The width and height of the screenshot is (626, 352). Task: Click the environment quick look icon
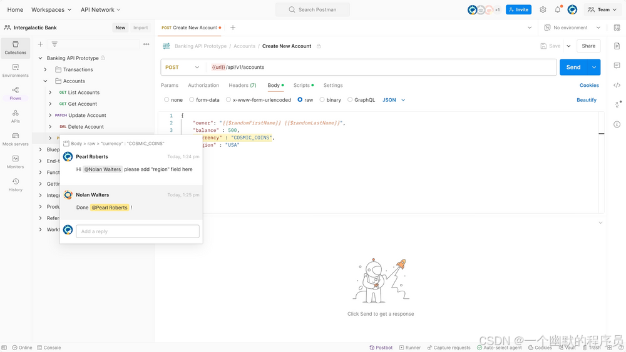coord(617,28)
